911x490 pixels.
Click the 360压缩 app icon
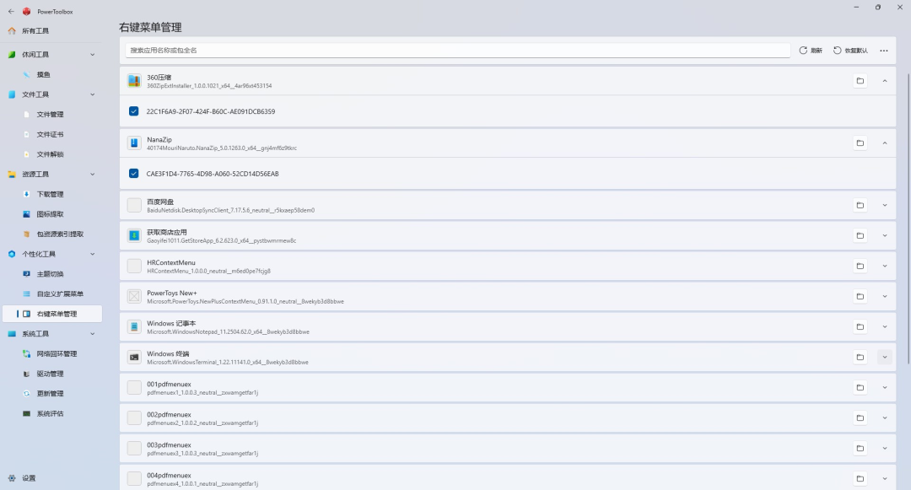[134, 81]
